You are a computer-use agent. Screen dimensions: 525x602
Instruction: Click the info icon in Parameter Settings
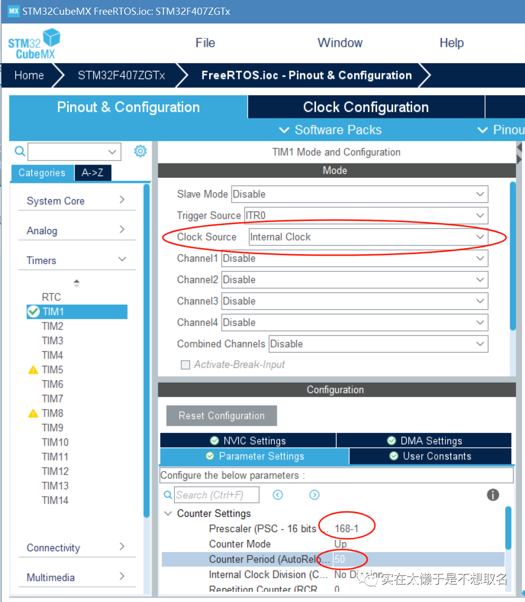(492, 495)
